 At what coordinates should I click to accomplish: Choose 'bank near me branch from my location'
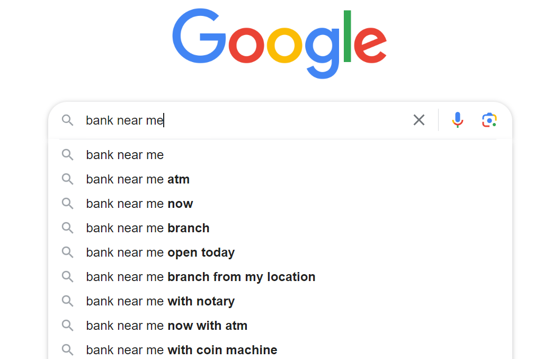click(x=201, y=277)
